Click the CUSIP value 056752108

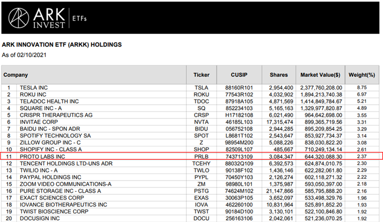click(x=239, y=128)
